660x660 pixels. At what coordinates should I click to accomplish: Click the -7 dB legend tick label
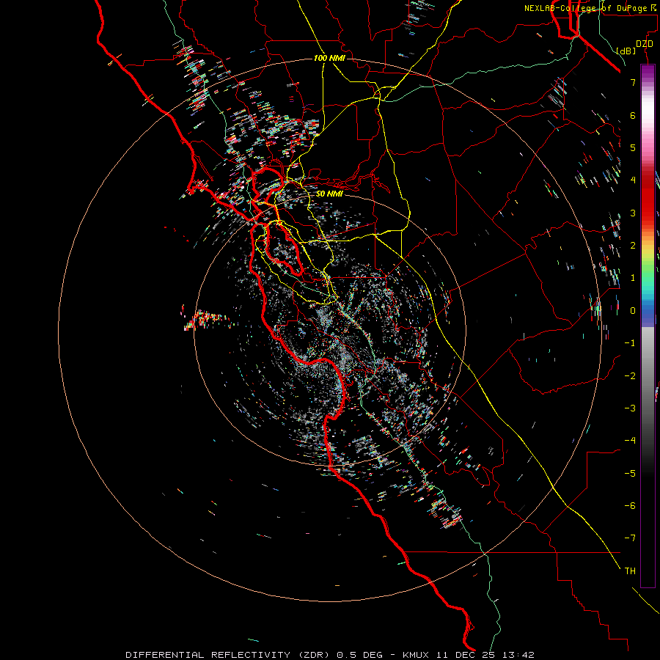630,538
